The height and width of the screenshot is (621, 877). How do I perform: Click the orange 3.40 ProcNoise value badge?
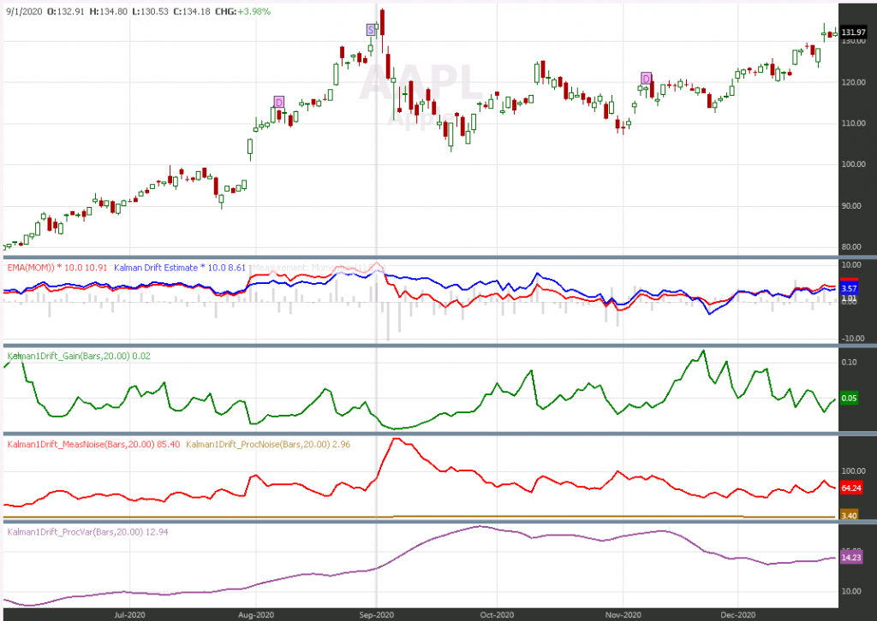coord(849,516)
